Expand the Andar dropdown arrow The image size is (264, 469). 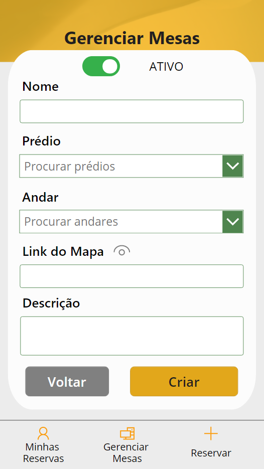pyautogui.click(x=232, y=221)
